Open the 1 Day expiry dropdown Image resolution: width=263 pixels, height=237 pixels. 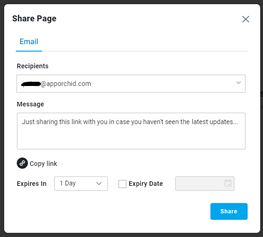[x=81, y=184]
